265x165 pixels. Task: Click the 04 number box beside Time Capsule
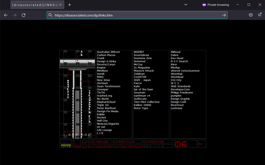point(115,146)
